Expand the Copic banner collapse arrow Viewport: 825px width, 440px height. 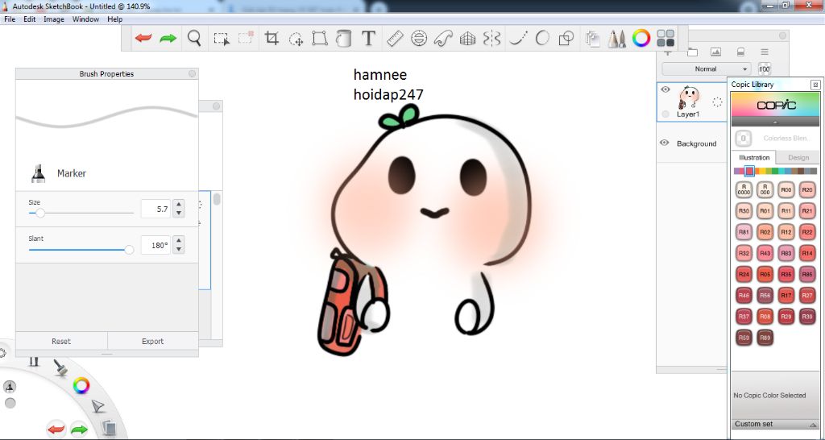click(775, 122)
